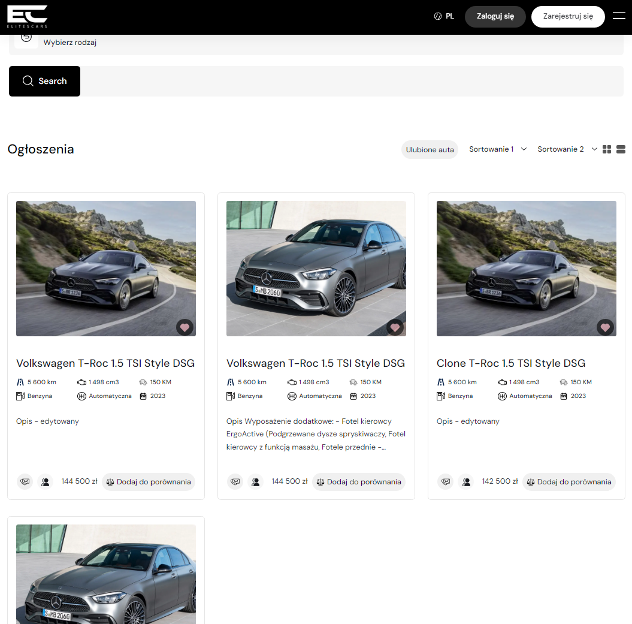
Task: Click Opis - edytowany text in Clone card
Action: 468,421
